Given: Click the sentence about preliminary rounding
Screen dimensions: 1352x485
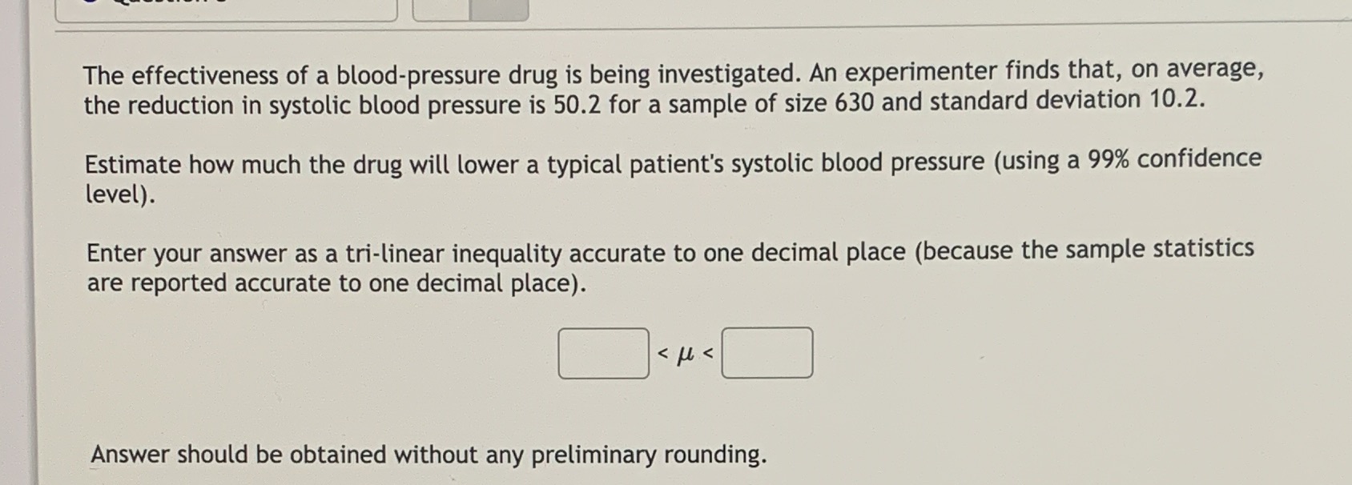Looking at the screenshot, I should coord(429,455).
